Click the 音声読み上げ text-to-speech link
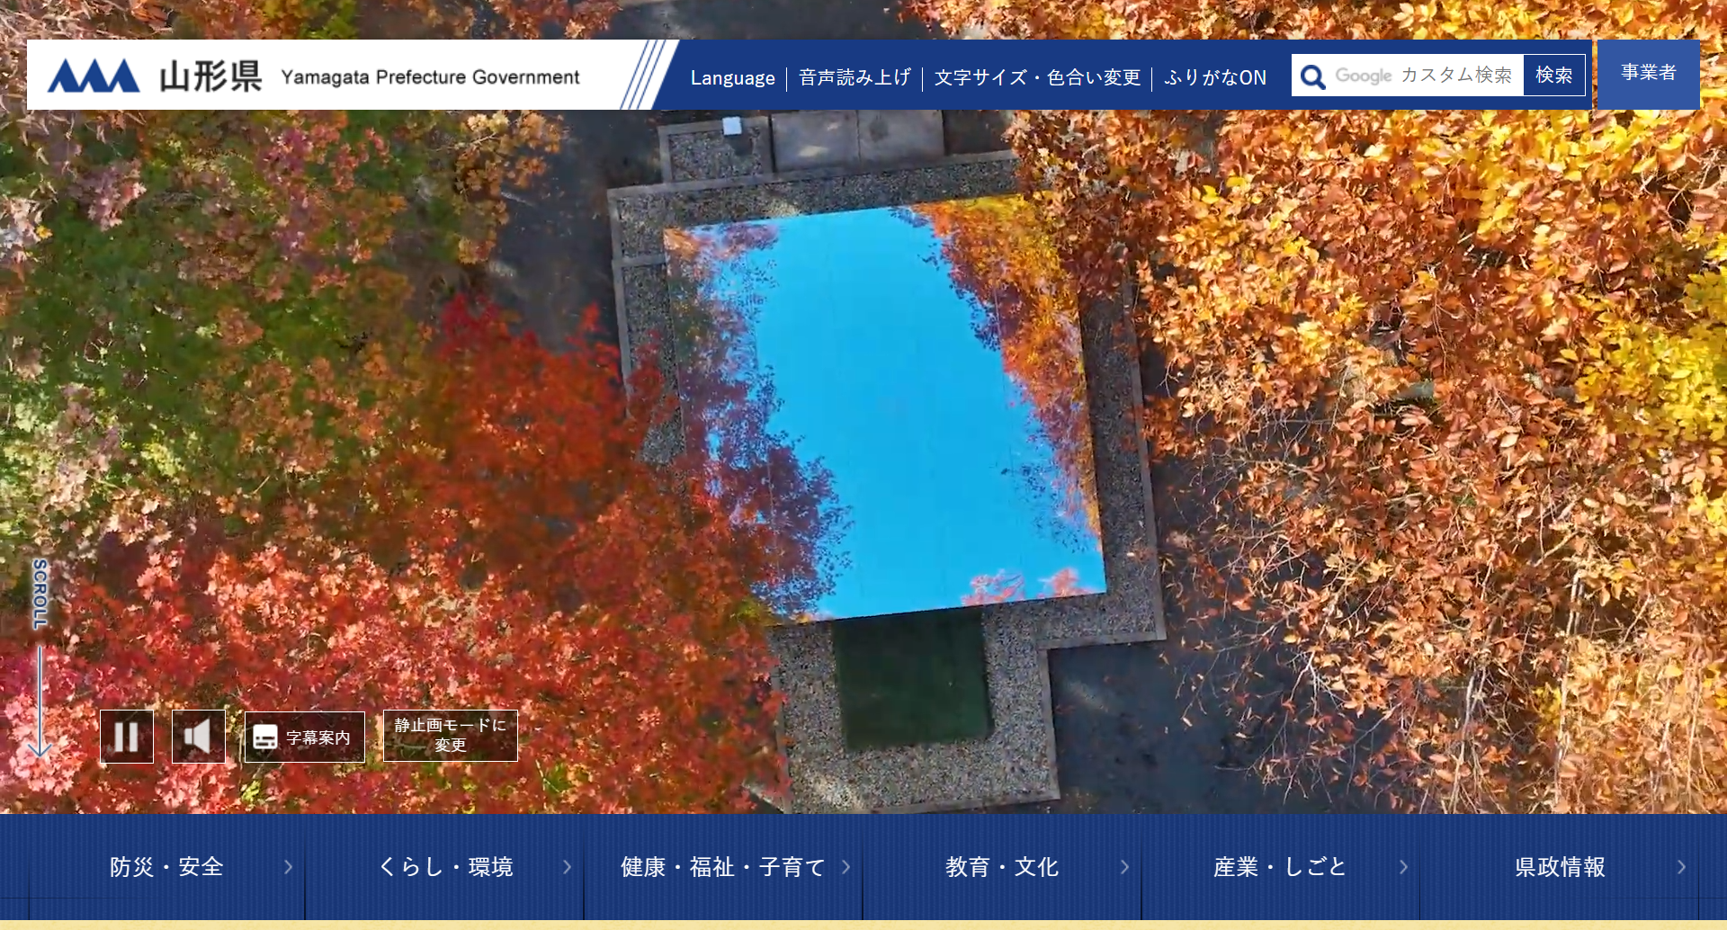Image resolution: width=1727 pixels, height=930 pixels. click(x=855, y=78)
